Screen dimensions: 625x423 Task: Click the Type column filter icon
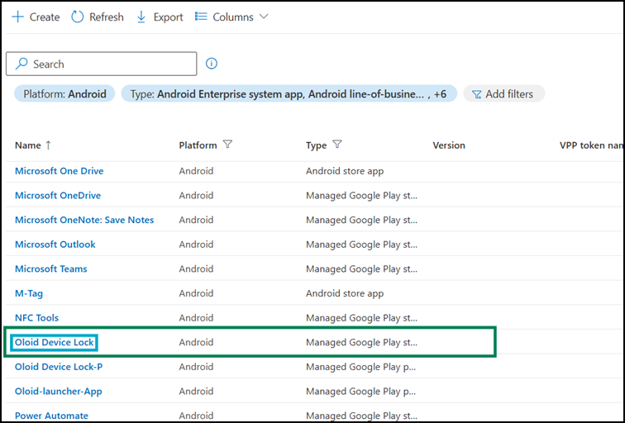[337, 145]
